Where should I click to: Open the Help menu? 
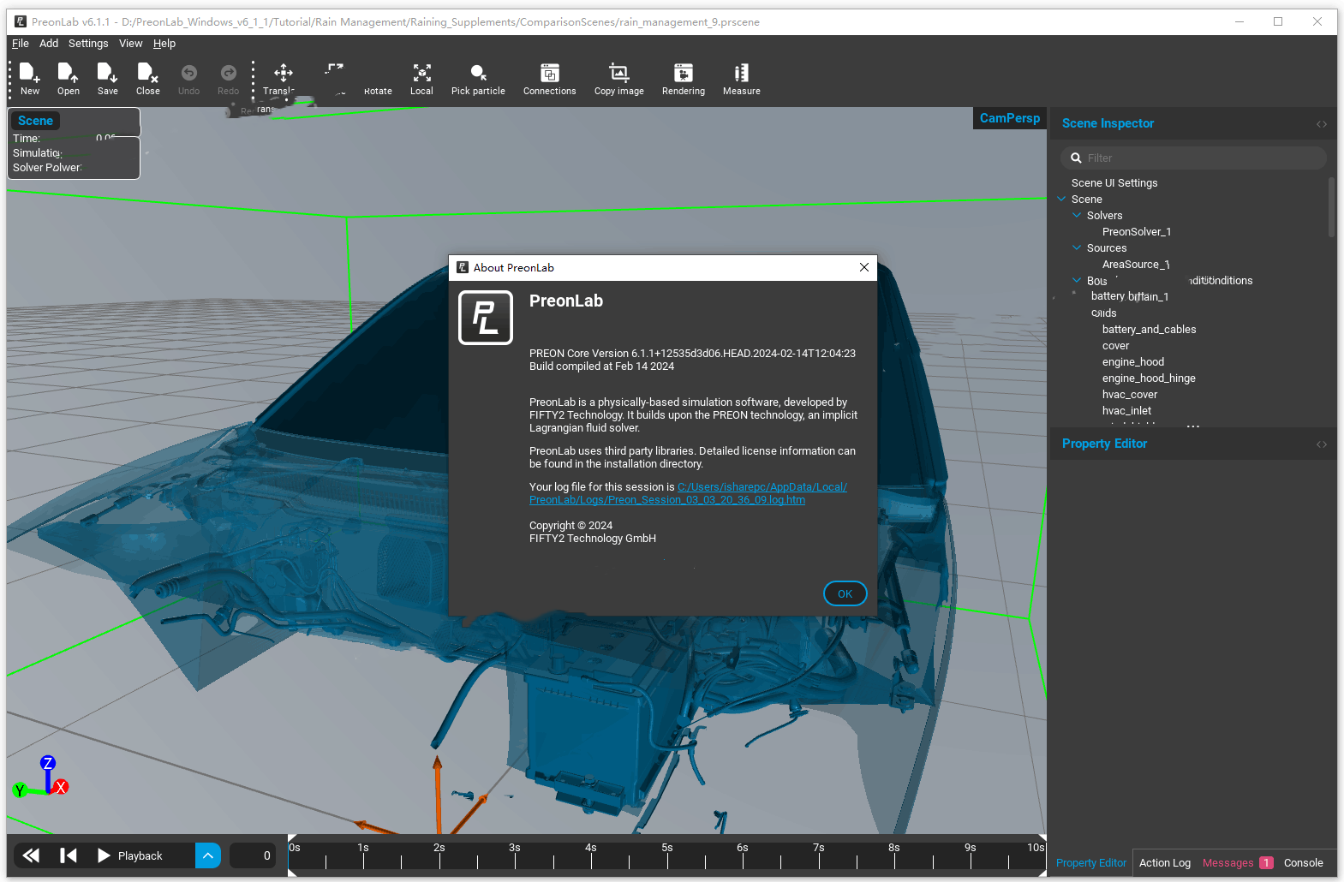164,44
